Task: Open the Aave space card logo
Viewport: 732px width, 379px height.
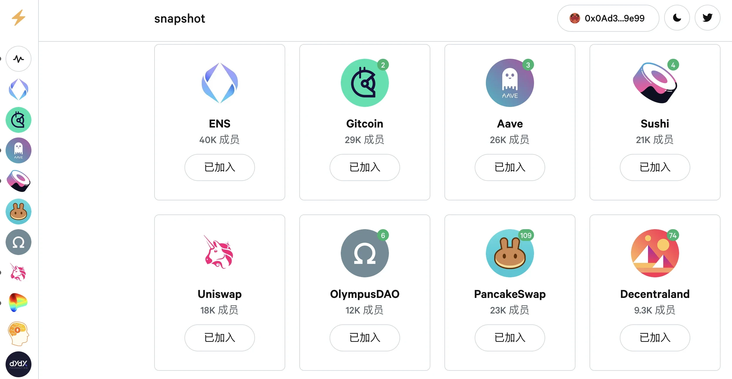Action: pyautogui.click(x=510, y=83)
